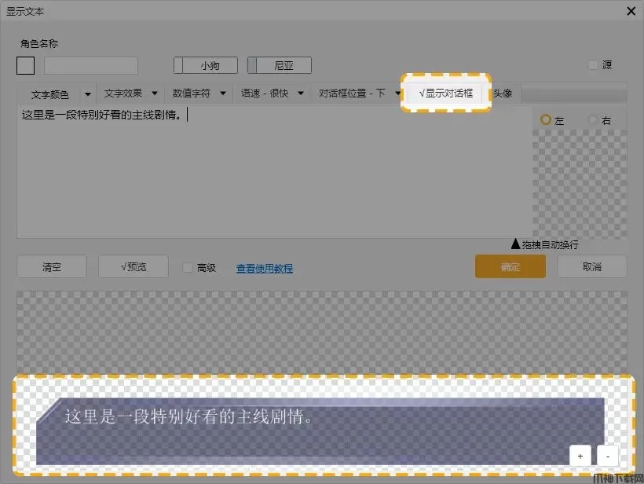Toggle the 源 checkbox

tap(593, 65)
